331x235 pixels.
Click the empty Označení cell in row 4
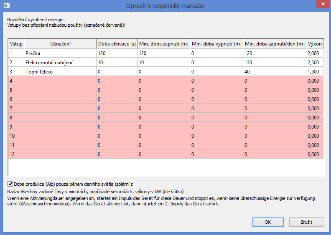tap(60, 81)
